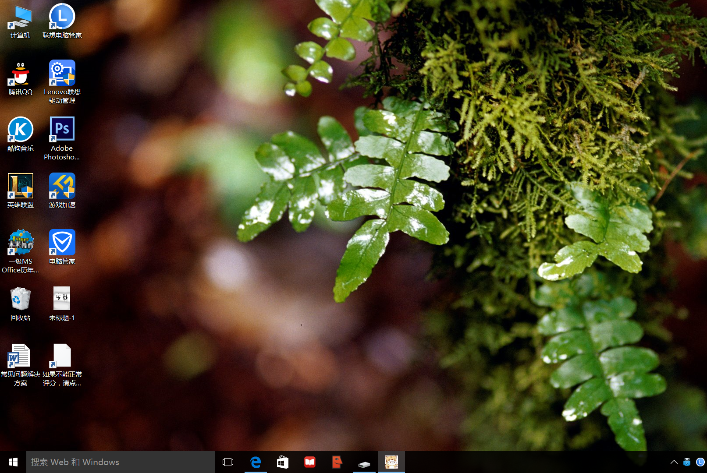The image size is (707, 473).
Task: Open Task View on the taskbar
Action: [x=228, y=462]
